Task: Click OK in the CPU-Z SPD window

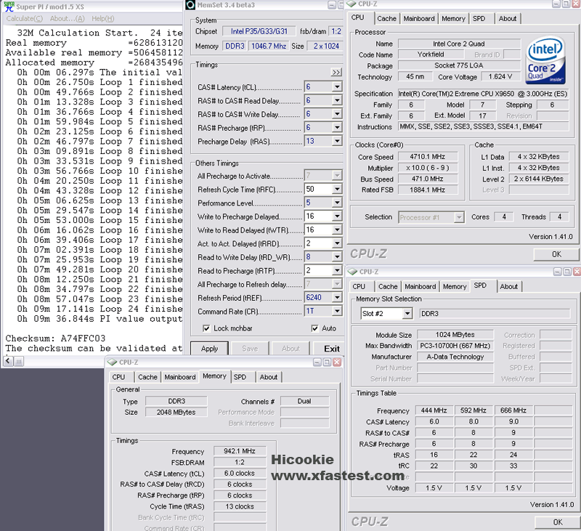Action: (557, 522)
